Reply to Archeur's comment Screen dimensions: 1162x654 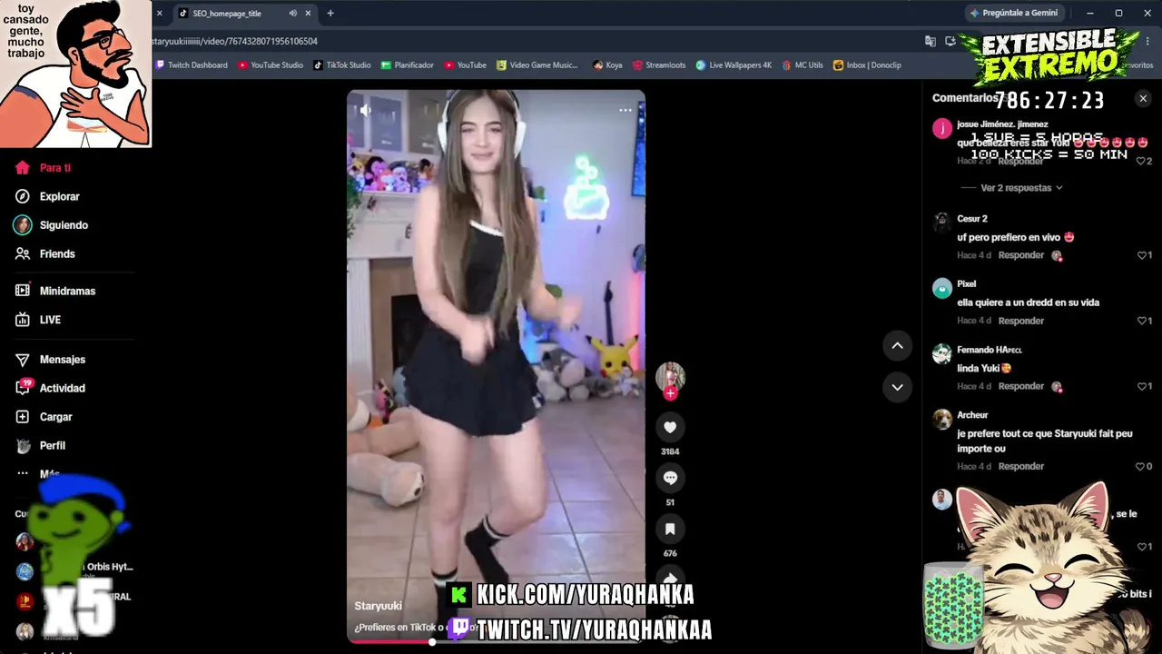[x=1021, y=466]
